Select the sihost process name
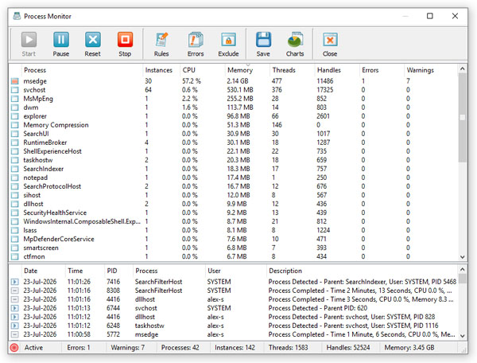This screenshot has width=477, height=363. click(x=32, y=196)
